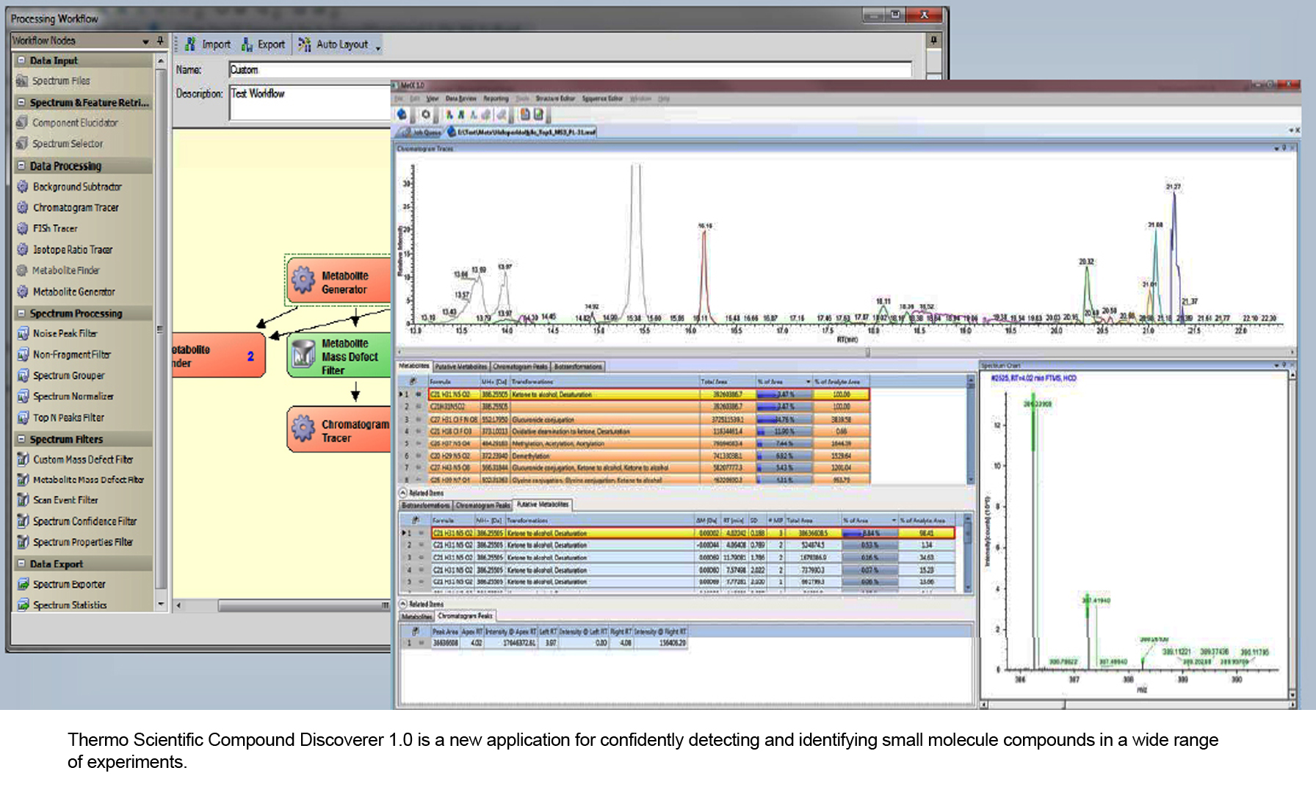The image size is (1316, 787).
Task: Click the Workflow Nodes list vertical scrollbar
Action: click(161, 332)
